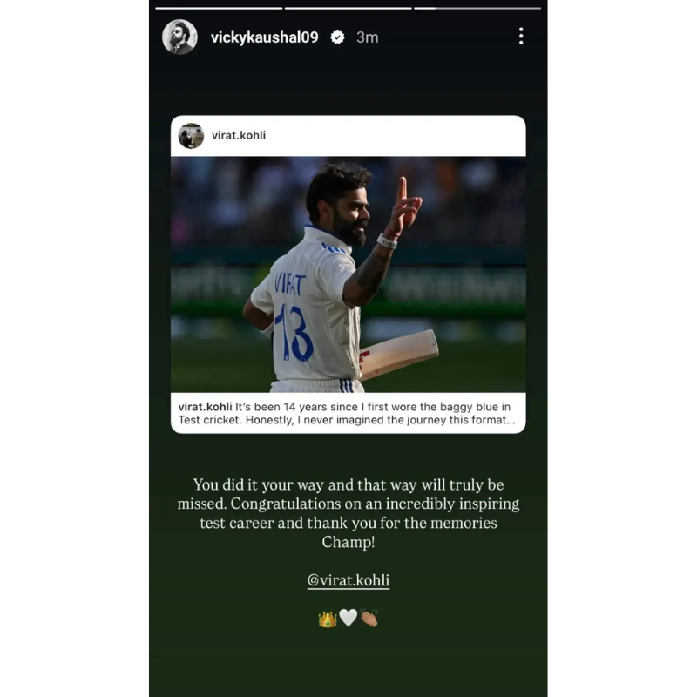
Task: Tap the verified badge icon
Action: (337, 37)
